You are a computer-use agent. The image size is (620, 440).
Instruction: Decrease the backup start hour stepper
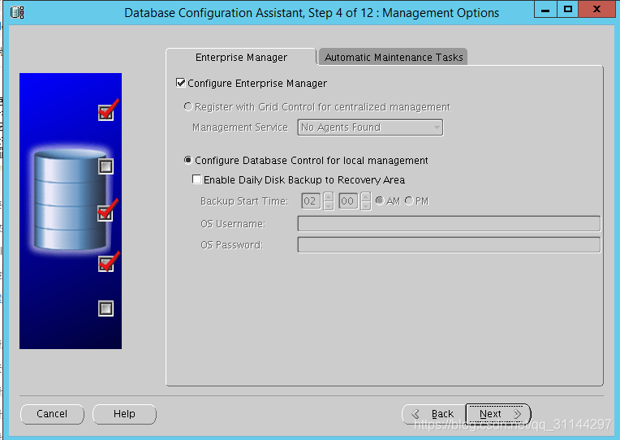click(x=328, y=205)
